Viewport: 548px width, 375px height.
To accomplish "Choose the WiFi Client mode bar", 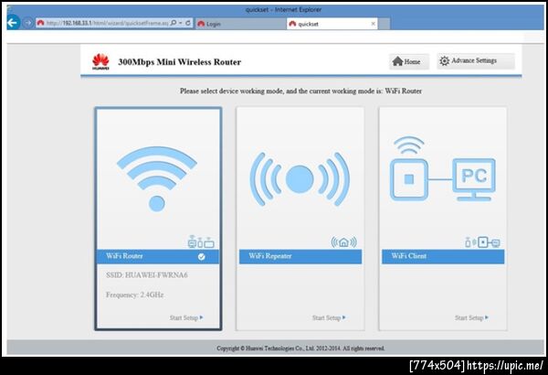I will (443, 256).
